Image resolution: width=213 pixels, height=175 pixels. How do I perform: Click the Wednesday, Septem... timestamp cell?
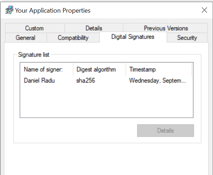(x=158, y=80)
